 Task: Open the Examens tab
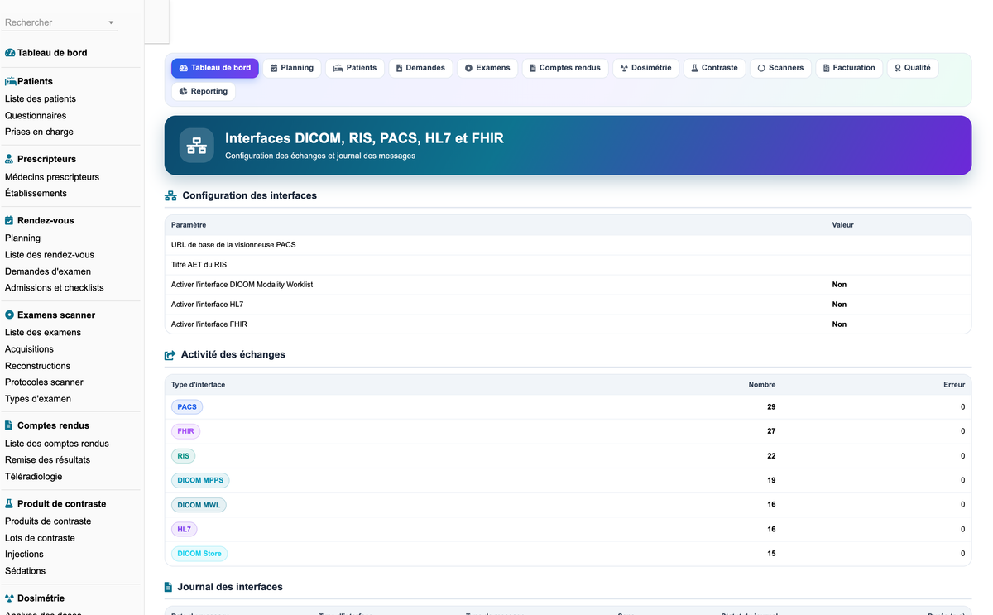[x=487, y=68]
